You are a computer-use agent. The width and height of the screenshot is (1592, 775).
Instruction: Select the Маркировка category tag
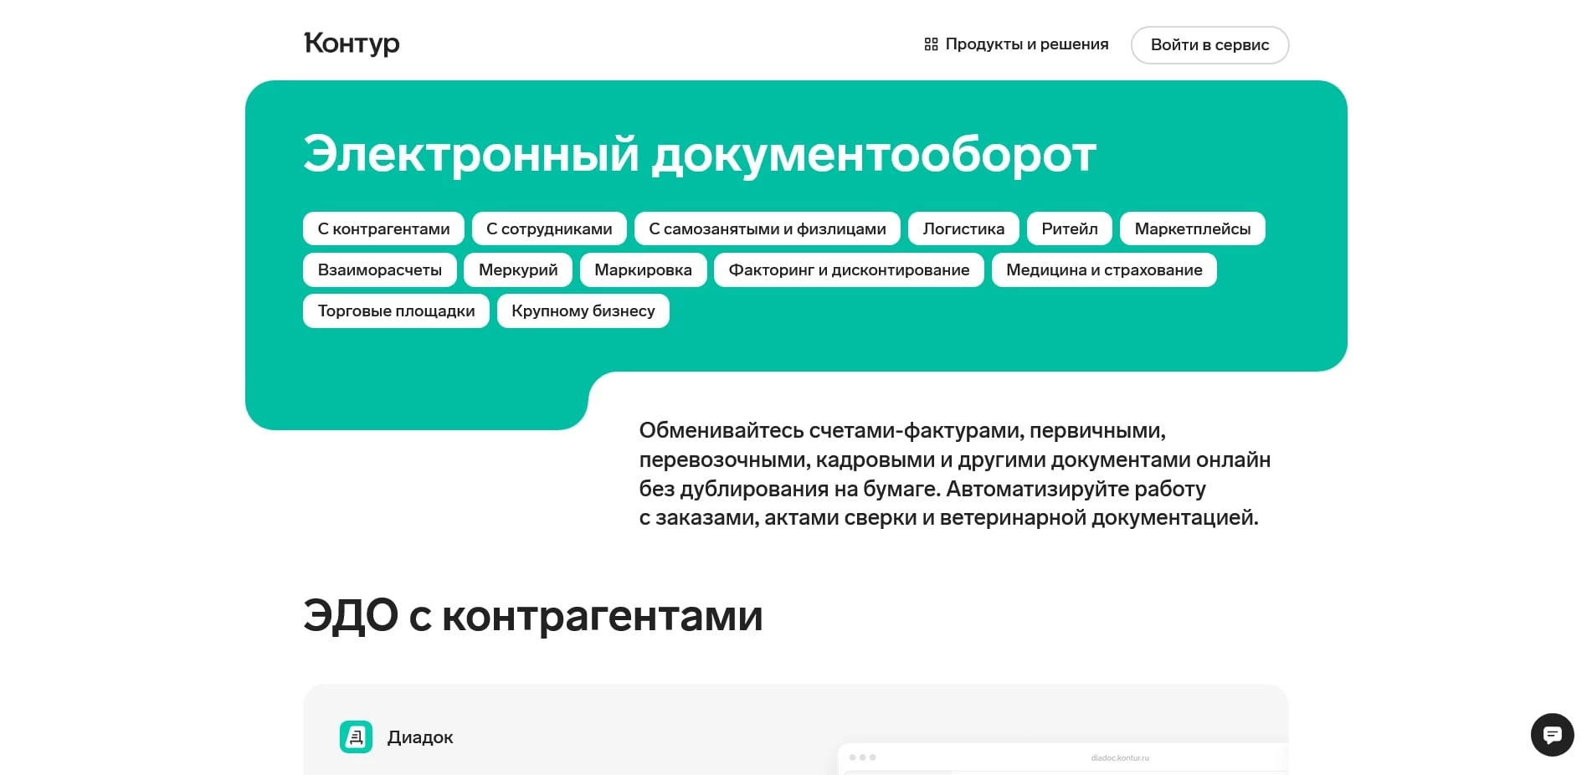(643, 269)
